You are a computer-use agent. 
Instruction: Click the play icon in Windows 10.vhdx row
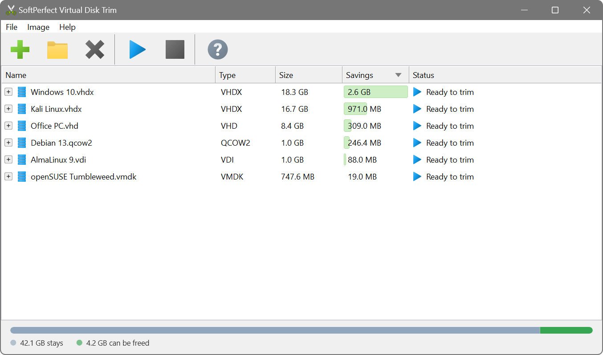(417, 92)
